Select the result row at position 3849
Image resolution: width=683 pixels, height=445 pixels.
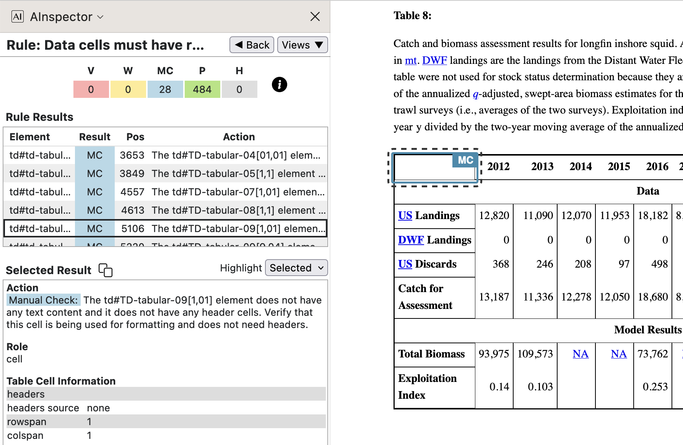click(x=165, y=174)
